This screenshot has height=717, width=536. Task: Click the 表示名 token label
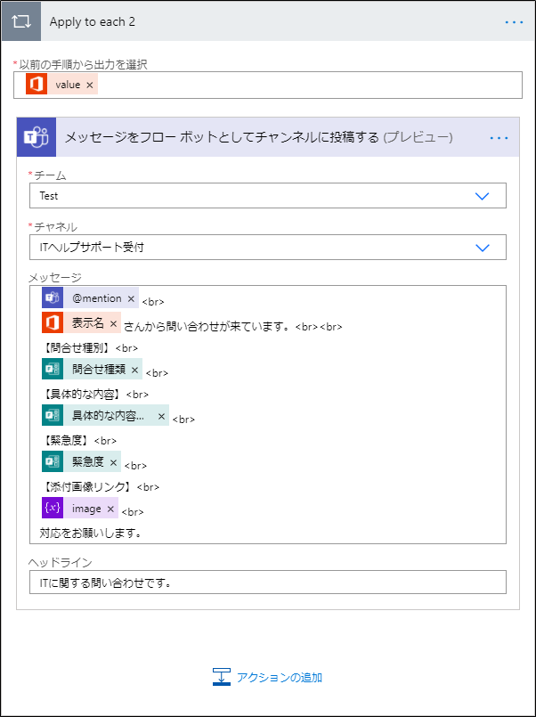(x=88, y=323)
